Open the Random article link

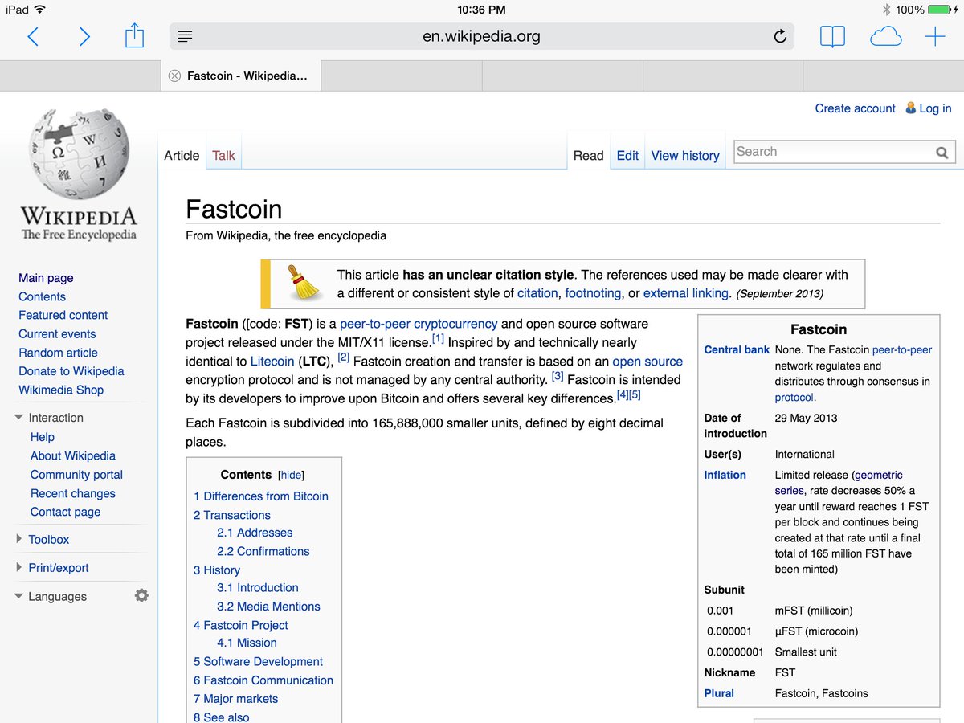(x=58, y=353)
